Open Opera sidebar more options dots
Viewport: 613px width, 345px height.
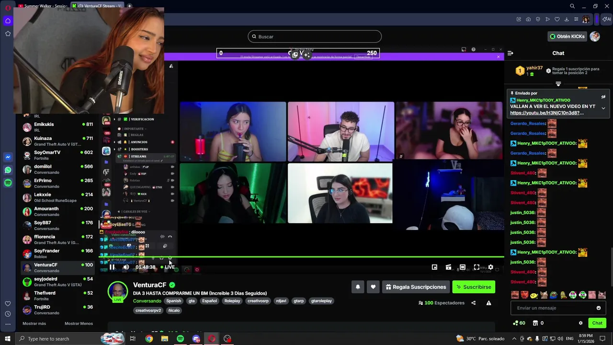[x=8, y=324]
